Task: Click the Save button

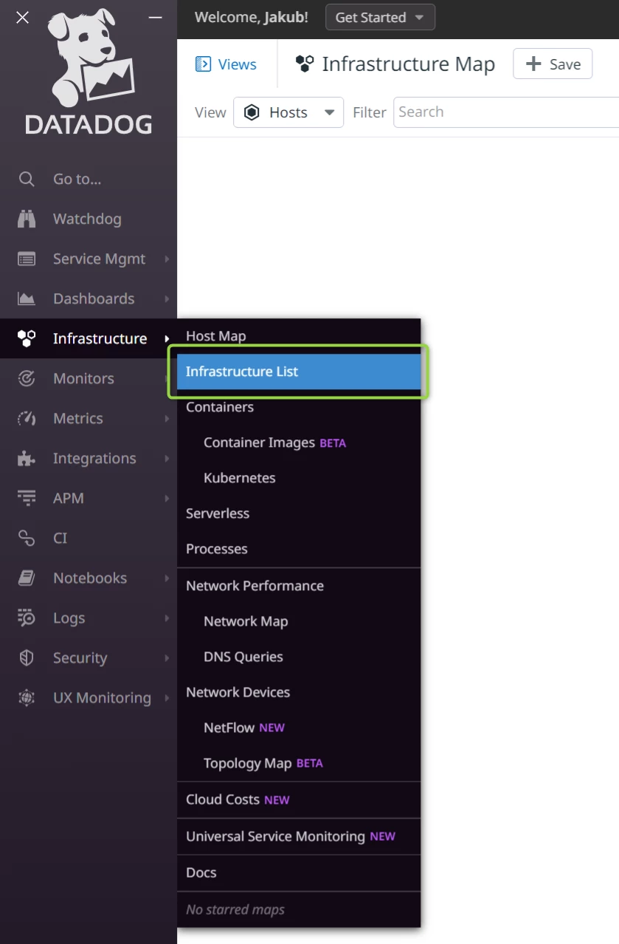Action: [553, 64]
